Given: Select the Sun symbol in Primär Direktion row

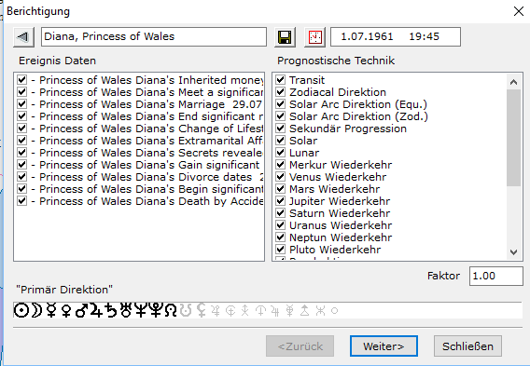Looking at the screenshot, I should [21, 311].
